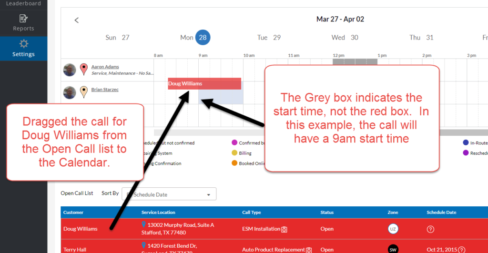Select Tue 29 in the week header

click(x=269, y=38)
